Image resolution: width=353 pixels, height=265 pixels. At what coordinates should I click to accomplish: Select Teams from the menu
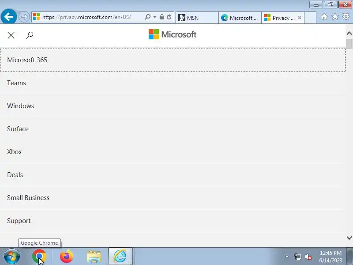point(173,83)
